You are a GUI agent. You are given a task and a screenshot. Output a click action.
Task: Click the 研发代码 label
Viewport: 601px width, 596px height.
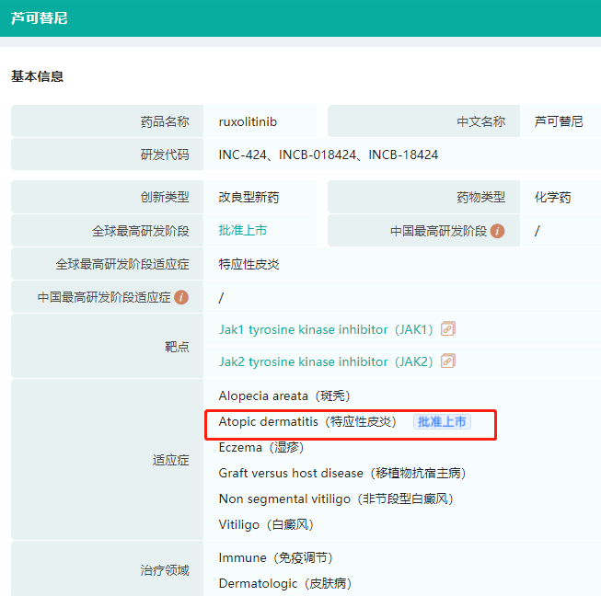pyautogui.click(x=165, y=155)
